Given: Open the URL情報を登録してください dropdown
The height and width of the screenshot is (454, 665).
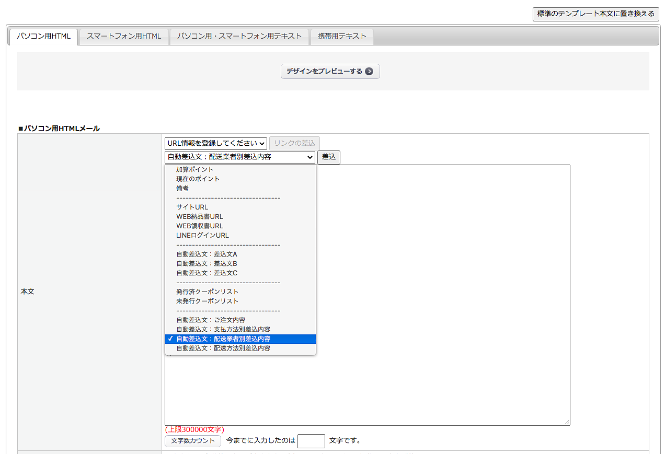Looking at the screenshot, I should 215,144.
